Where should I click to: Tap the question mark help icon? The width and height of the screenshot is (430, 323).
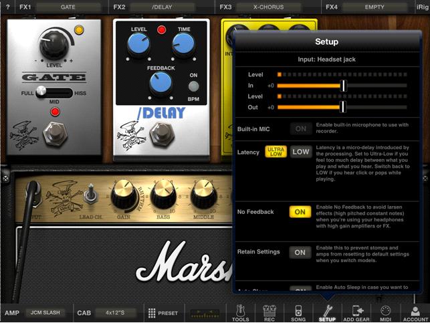pos(7,7)
